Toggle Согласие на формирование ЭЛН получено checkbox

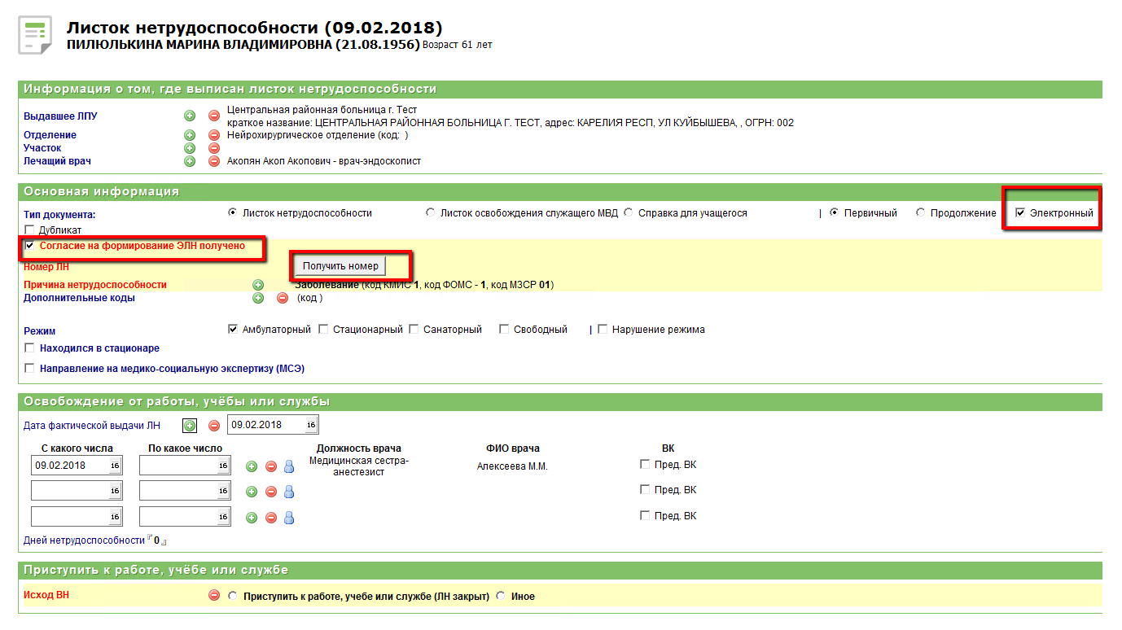[x=30, y=246]
